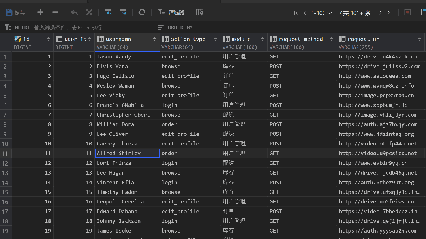Sort by the action_type column arrows
Image resolution: width=426 pixels, height=239 pixels.
pos(216,39)
